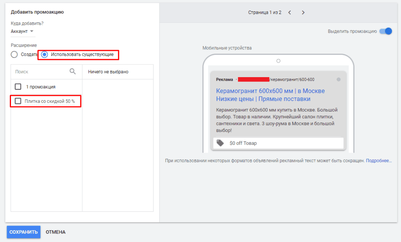Click 'Ничего не выбрано' text
The width and height of the screenshot is (401, 242).
(x=108, y=72)
